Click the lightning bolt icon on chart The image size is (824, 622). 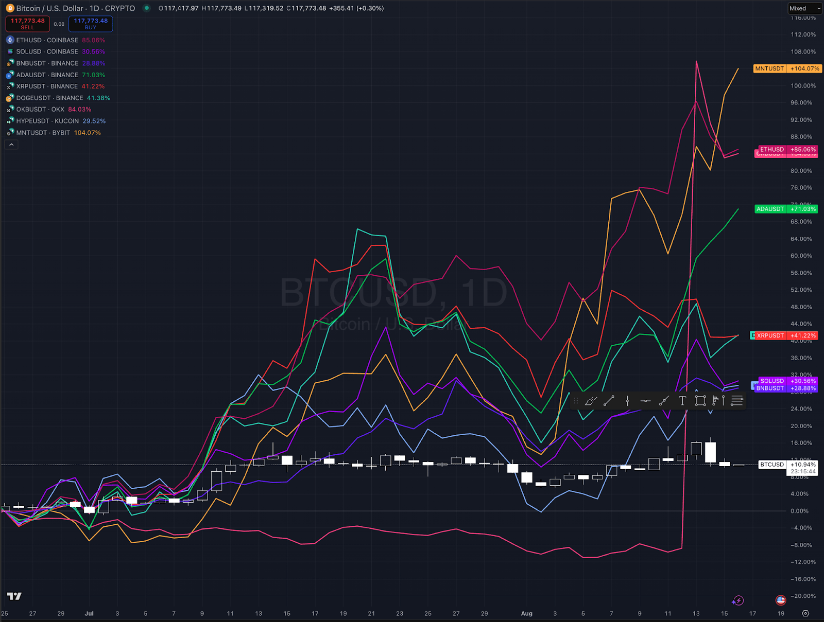coord(738,600)
